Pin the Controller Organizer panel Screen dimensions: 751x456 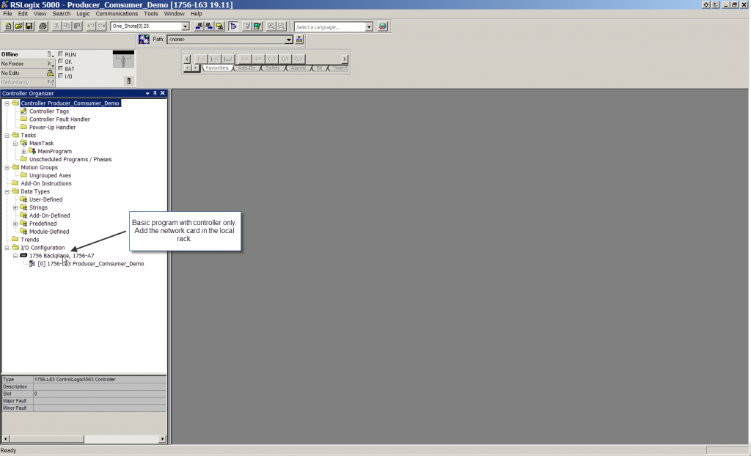point(155,93)
